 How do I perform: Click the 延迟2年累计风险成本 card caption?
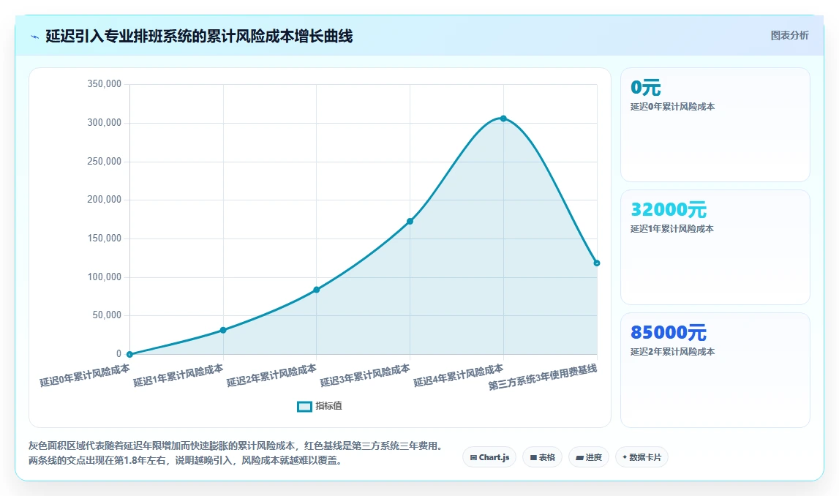click(x=672, y=352)
